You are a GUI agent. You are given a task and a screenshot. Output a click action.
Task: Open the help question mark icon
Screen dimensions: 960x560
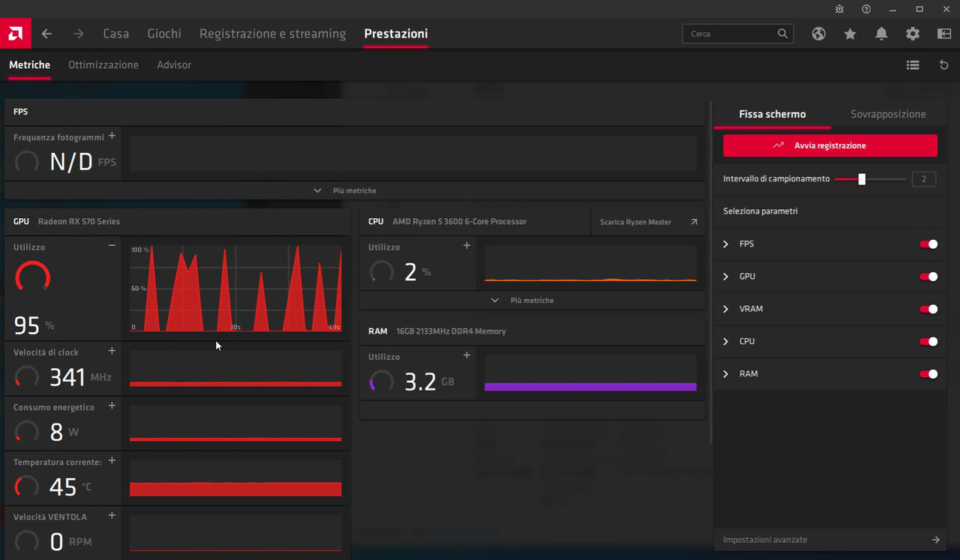866,9
